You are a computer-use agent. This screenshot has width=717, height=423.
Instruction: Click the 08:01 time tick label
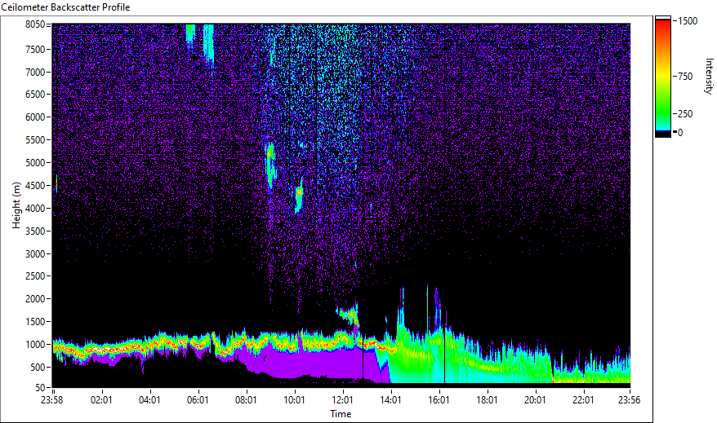pos(246,400)
